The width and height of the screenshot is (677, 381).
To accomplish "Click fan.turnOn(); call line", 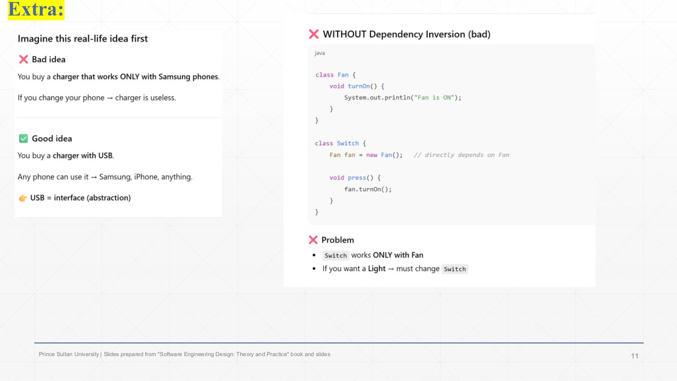I will click(368, 189).
